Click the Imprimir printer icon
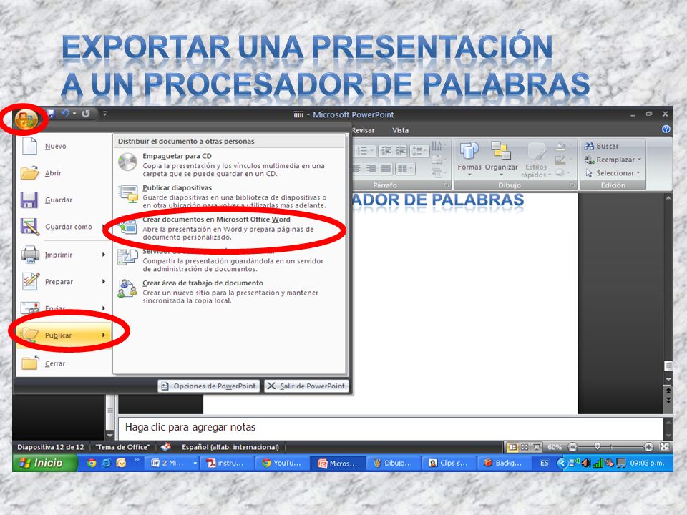The width and height of the screenshot is (687, 515). coord(30,255)
